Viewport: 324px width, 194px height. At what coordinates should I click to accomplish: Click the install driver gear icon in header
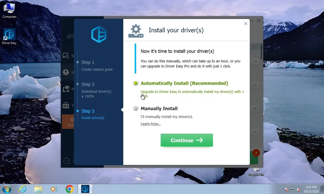136,31
